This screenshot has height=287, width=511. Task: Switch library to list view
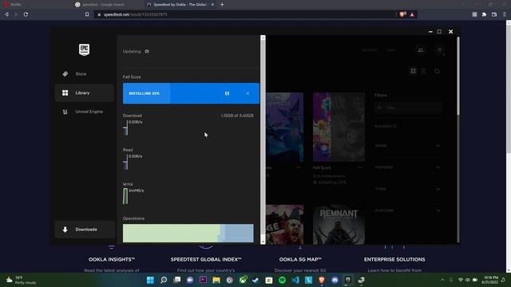coord(423,71)
